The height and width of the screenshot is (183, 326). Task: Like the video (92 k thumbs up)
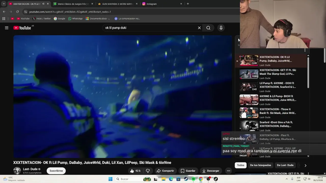coord(135,171)
